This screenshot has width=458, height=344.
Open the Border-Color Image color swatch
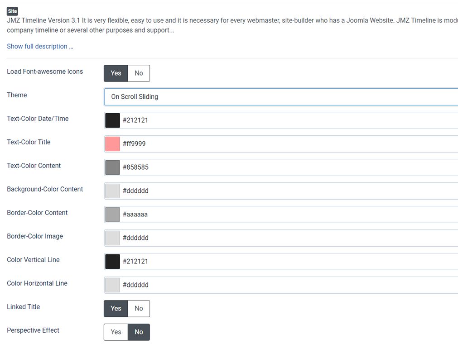click(112, 238)
